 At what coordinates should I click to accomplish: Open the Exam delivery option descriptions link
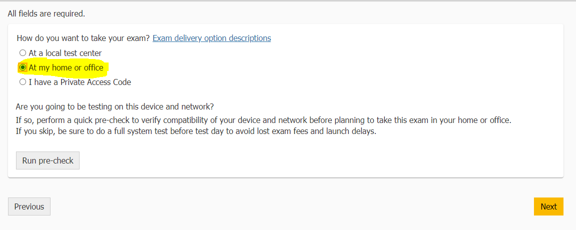[x=212, y=38]
